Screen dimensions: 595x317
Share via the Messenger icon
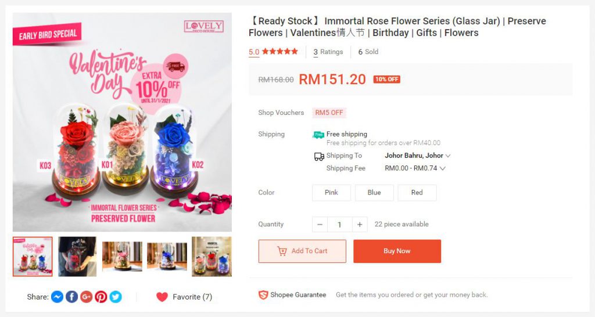pyautogui.click(x=58, y=297)
